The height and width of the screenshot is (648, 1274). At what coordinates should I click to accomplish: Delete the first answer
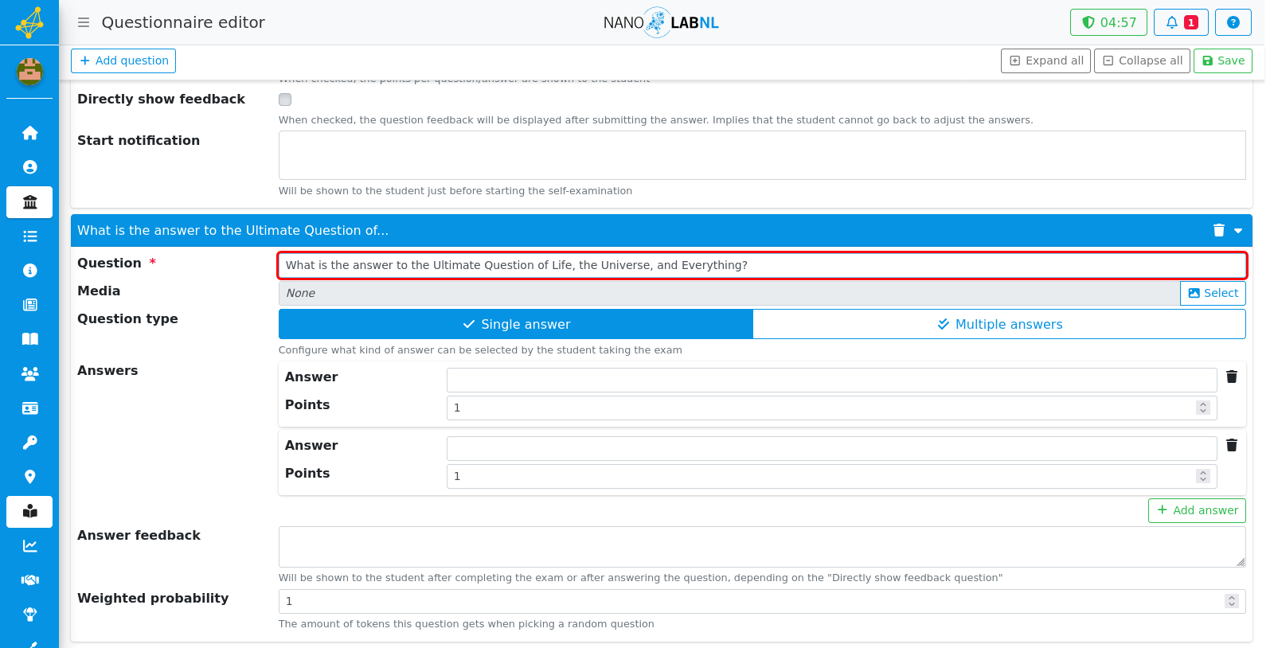(x=1232, y=377)
